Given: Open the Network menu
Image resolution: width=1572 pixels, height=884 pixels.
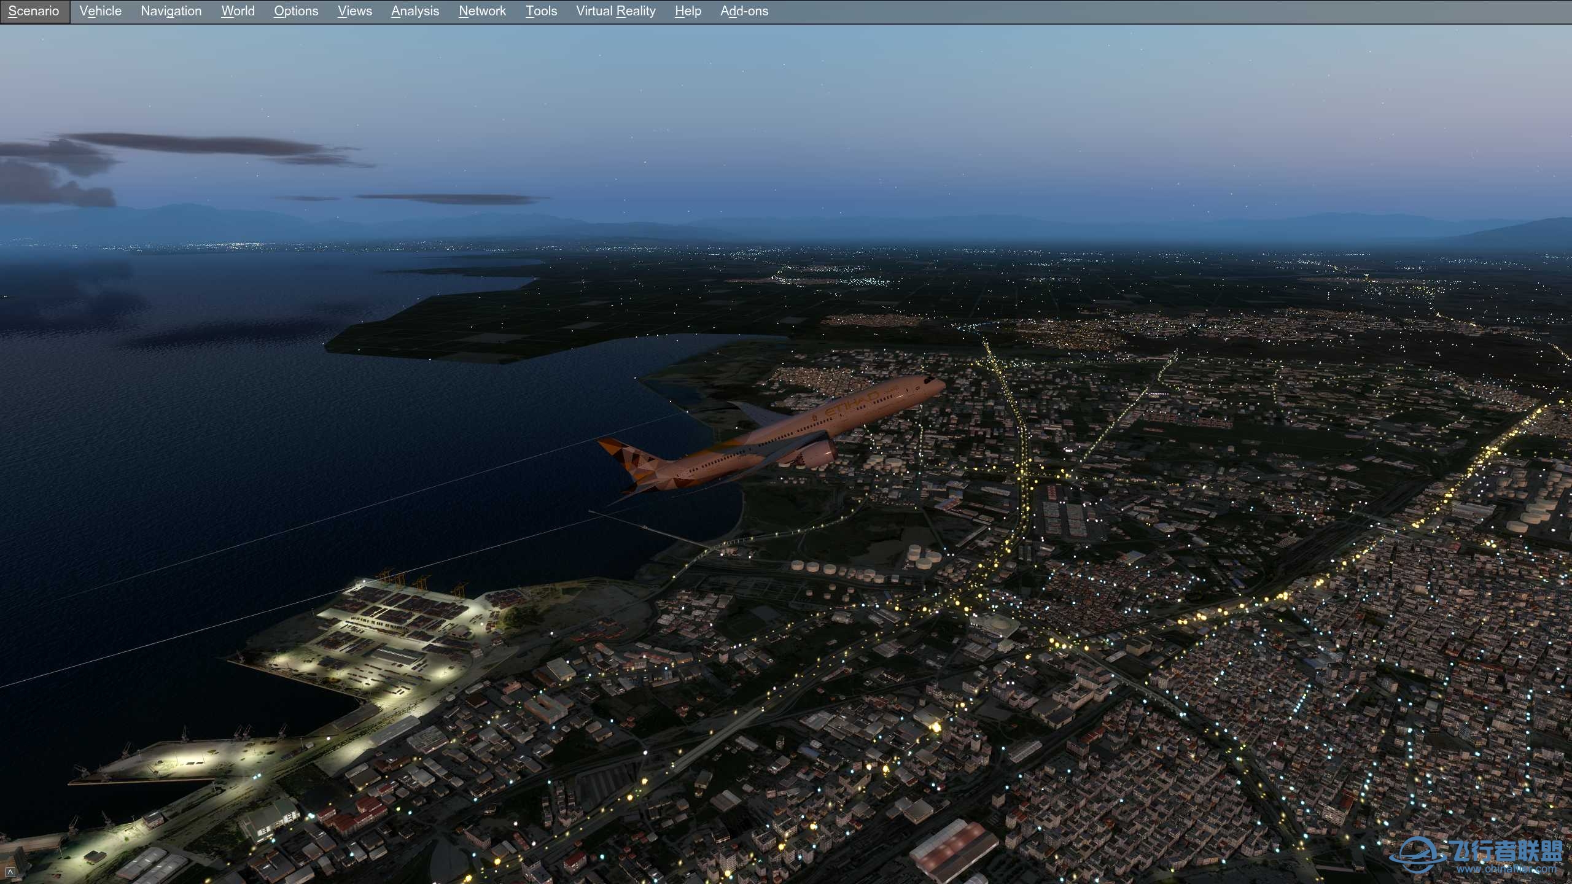Looking at the screenshot, I should coord(482,11).
